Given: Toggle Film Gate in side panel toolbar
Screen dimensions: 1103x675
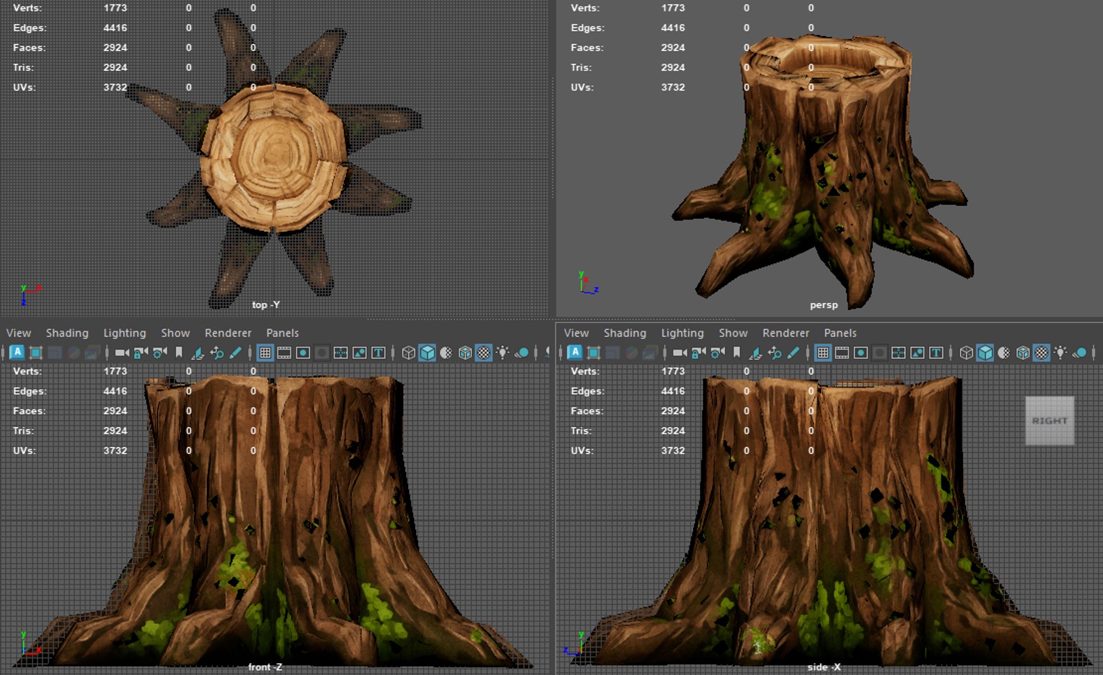Looking at the screenshot, I should pyautogui.click(x=842, y=353).
